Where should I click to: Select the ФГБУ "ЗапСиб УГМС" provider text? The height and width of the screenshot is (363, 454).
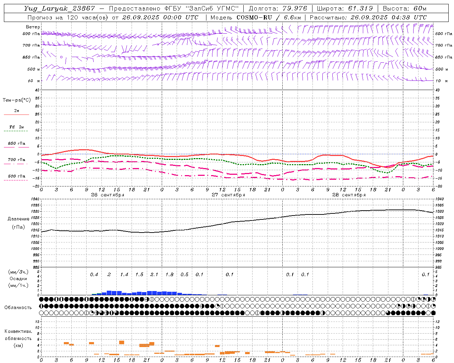tap(201, 9)
